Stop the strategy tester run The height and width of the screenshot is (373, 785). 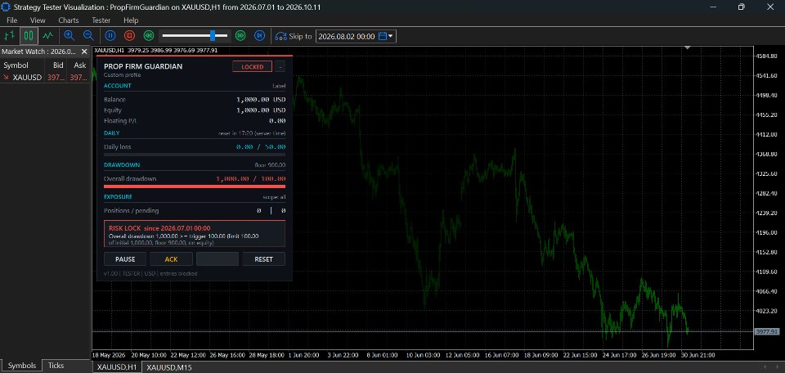tap(130, 36)
